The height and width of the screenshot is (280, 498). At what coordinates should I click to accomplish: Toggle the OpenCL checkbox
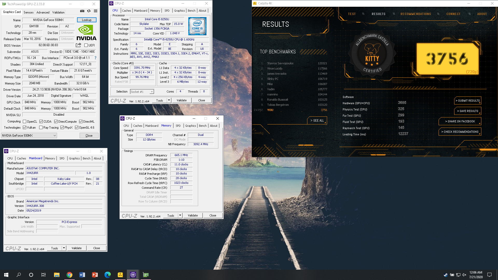pos(24,121)
